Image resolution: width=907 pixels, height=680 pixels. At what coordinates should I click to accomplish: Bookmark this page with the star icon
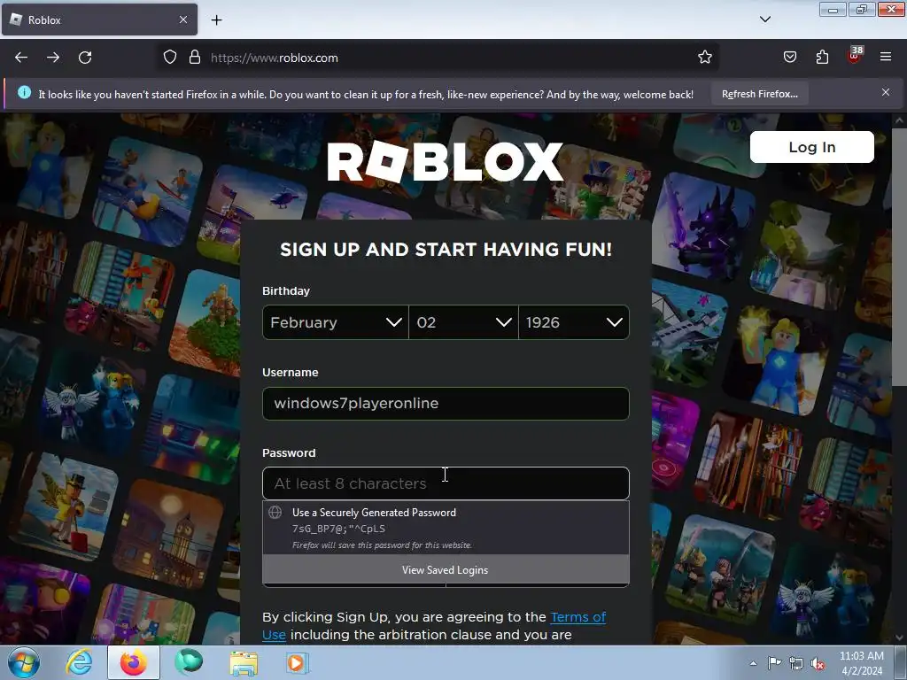click(x=704, y=58)
